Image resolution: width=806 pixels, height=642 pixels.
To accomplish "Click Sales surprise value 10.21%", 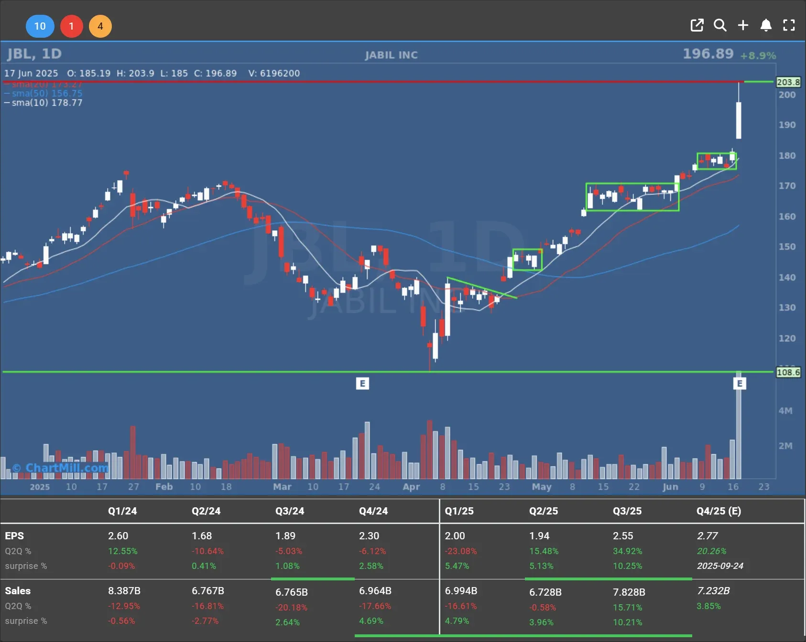I will (x=628, y=622).
